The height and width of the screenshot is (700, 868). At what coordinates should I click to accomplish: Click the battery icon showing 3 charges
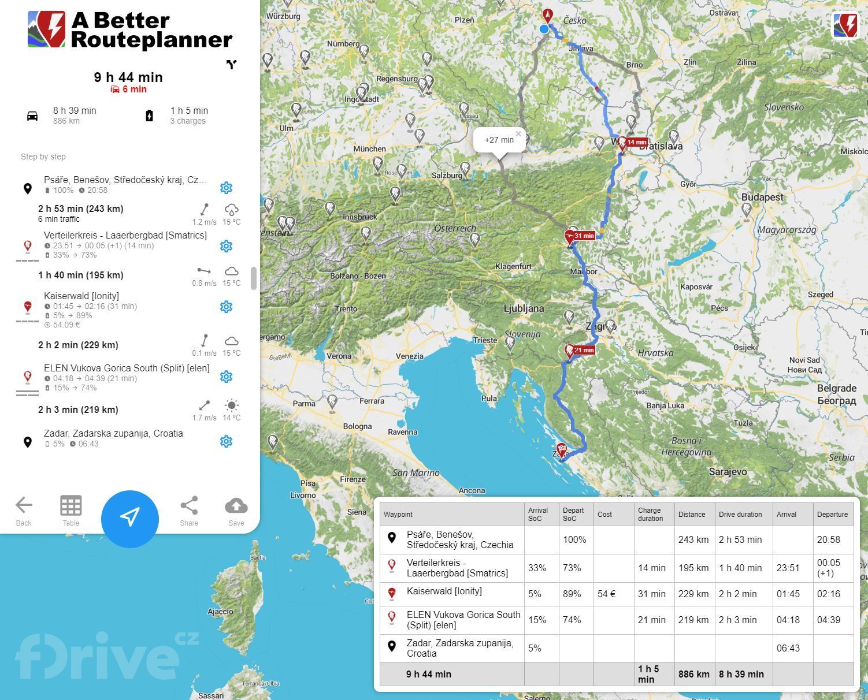(150, 116)
